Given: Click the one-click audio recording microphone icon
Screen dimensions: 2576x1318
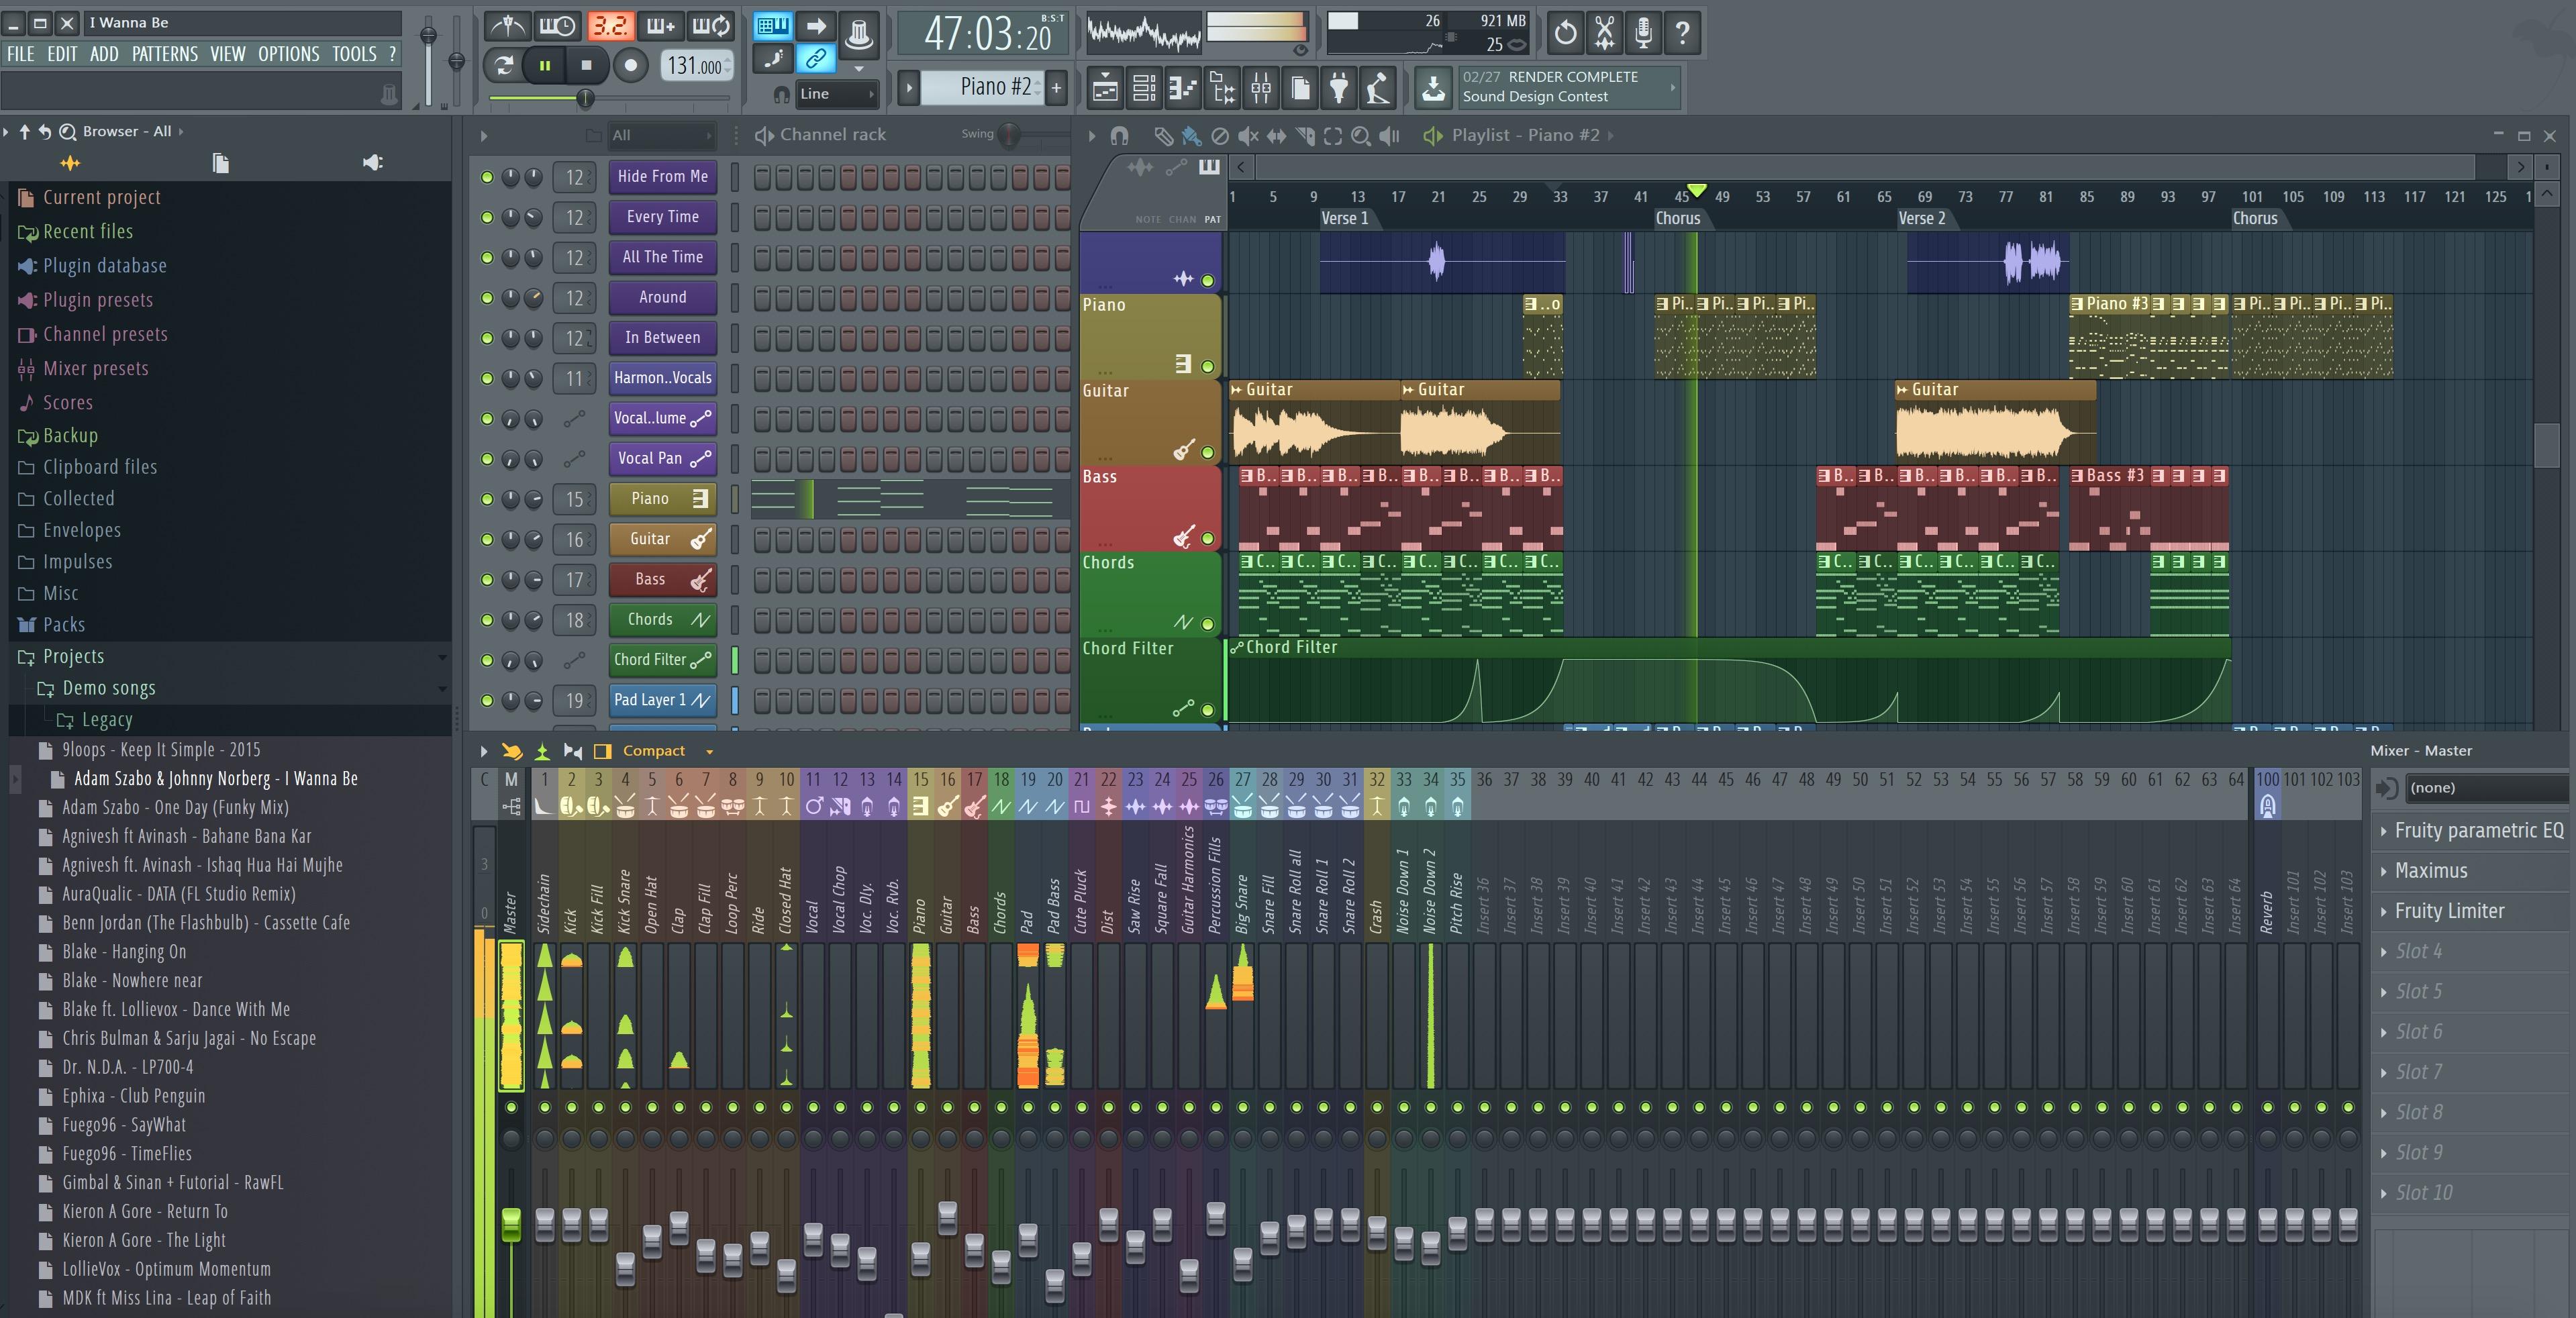Looking at the screenshot, I should pyautogui.click(x=1643, y=33).
